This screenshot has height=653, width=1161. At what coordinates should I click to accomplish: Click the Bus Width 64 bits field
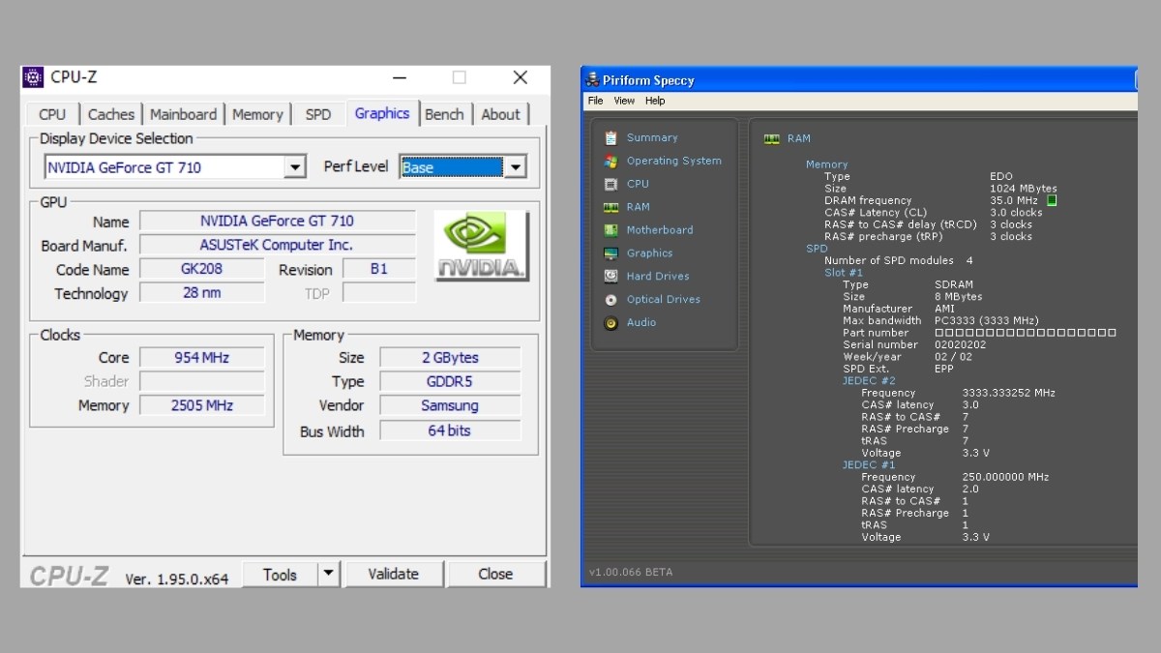tap(450, 430)
